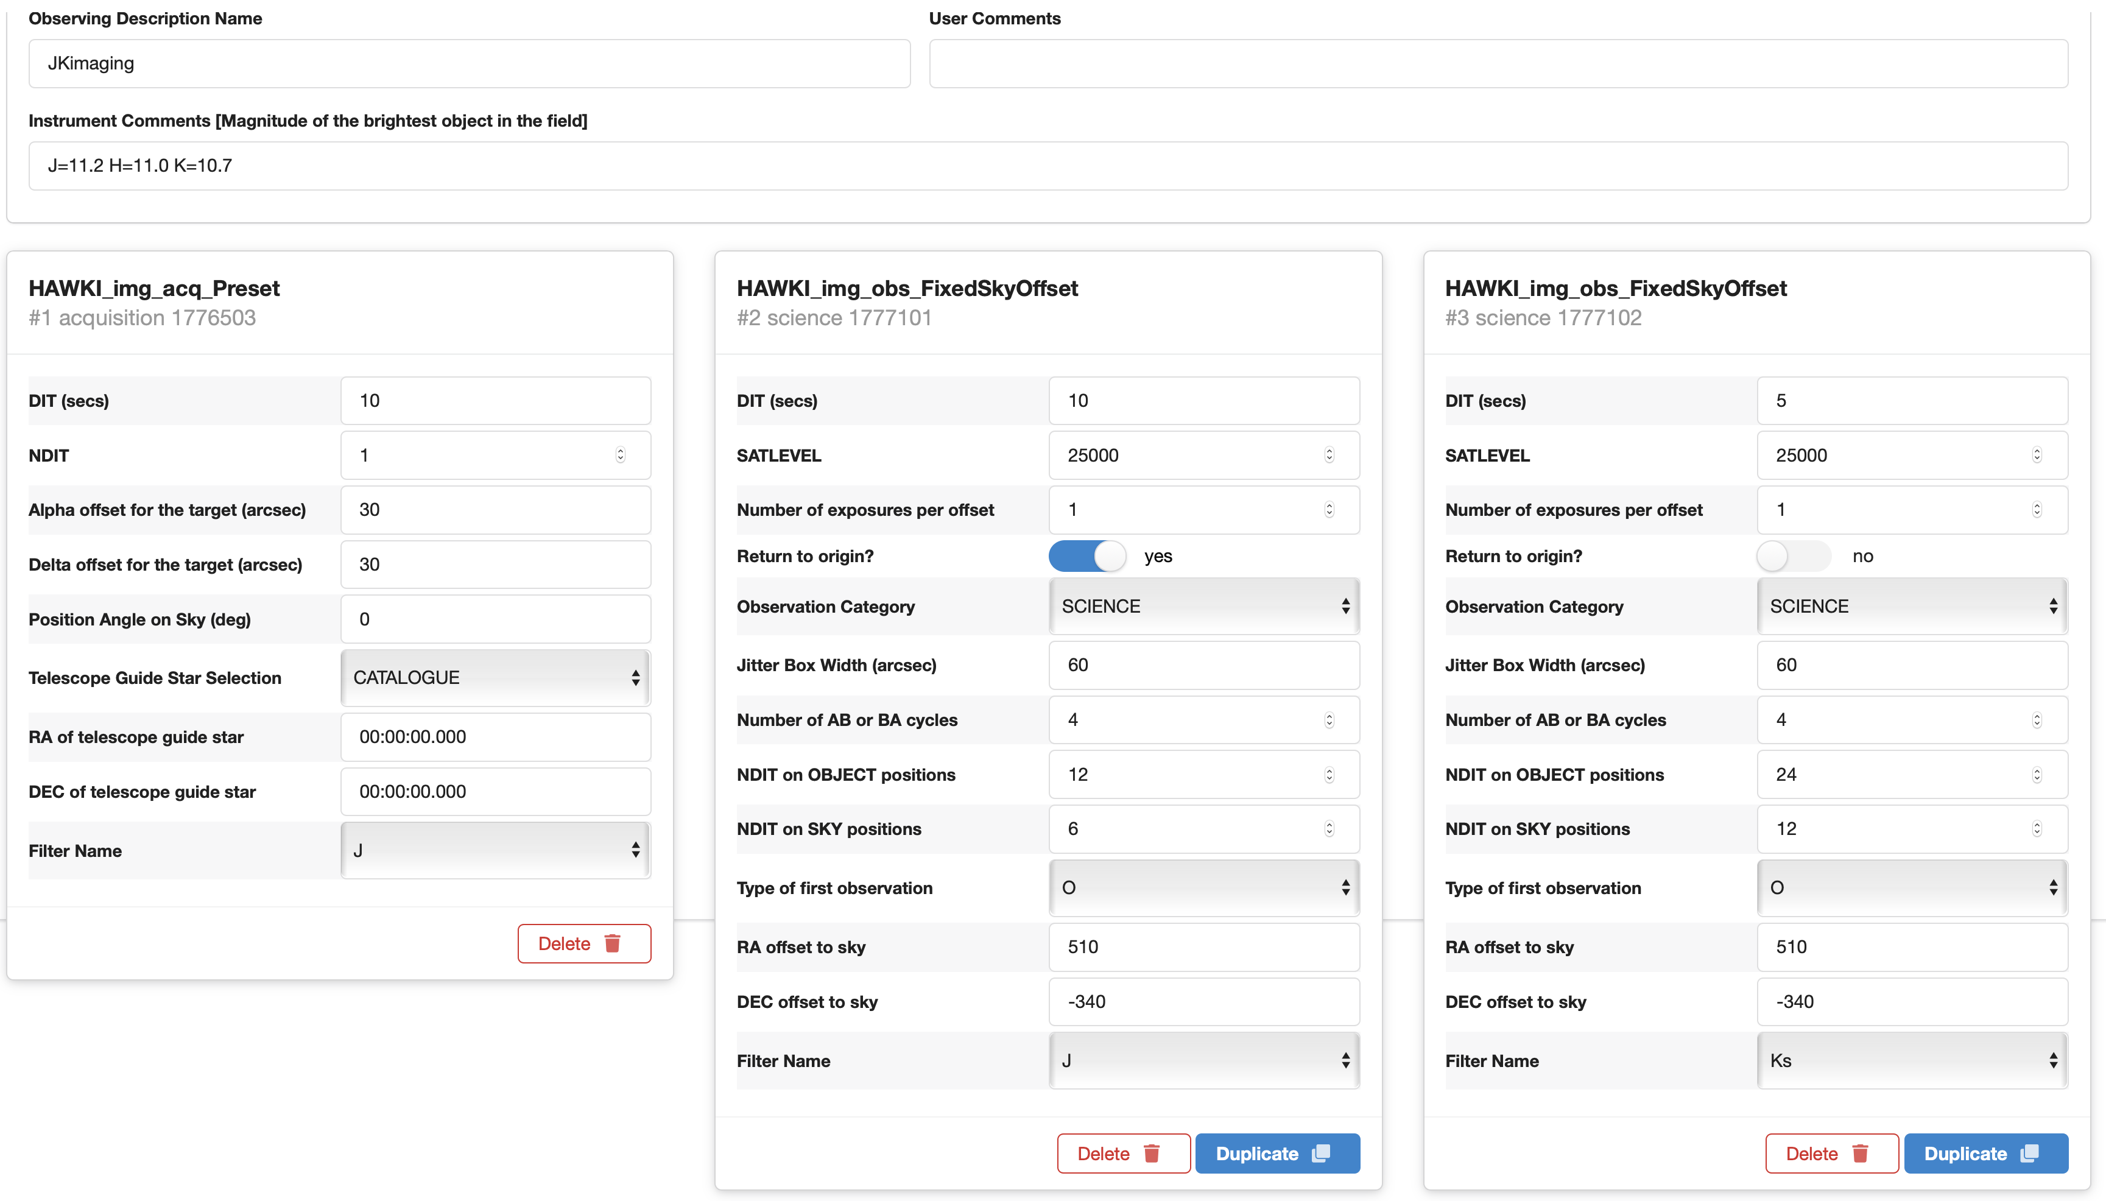Click DIT (secs) field in acquisition template
The image size is (2106, 1201).
496,401
